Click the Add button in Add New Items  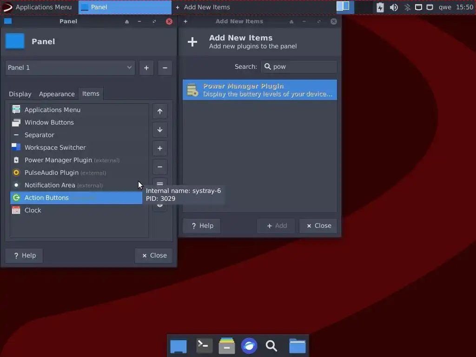tap(276, 226)
